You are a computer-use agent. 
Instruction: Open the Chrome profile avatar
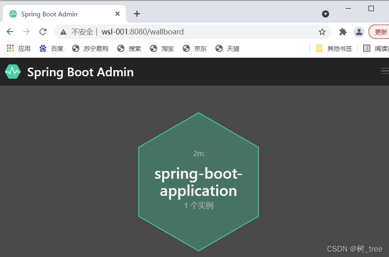point(359,32)
